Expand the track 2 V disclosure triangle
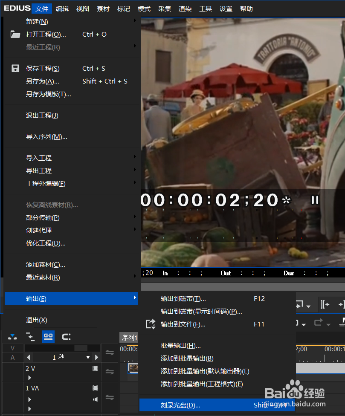Image resolution: width=345 pixels, height=416 pixels. [29, 378]
